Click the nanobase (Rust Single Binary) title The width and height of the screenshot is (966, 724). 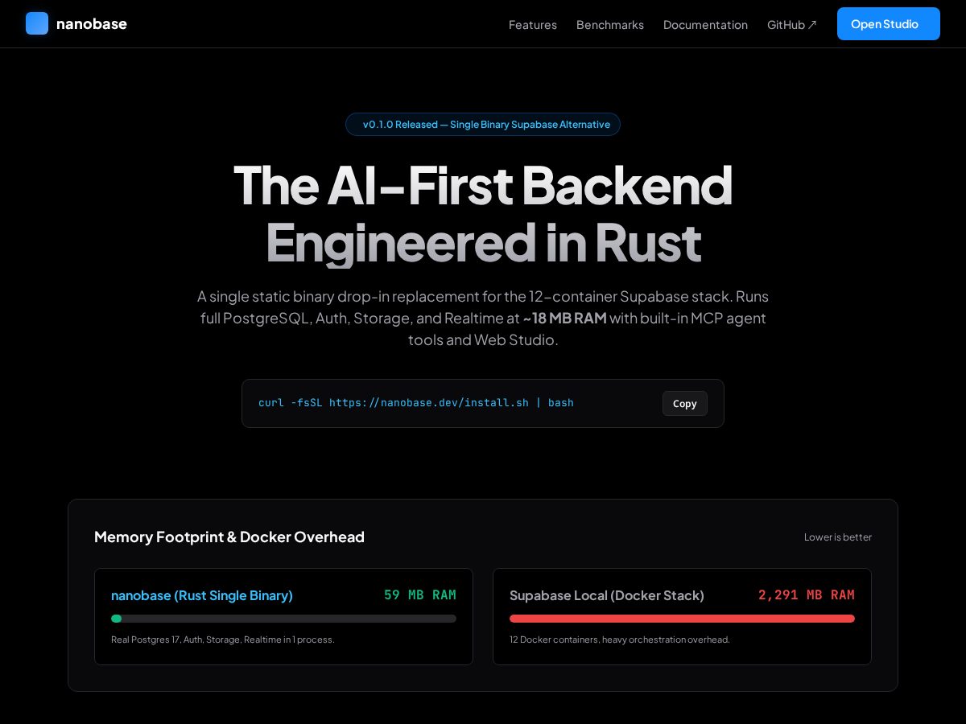point(202,595)
